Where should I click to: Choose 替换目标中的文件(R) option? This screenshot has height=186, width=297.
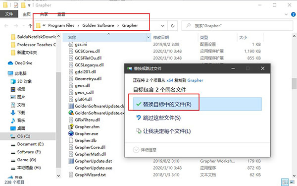pos(197,104)
